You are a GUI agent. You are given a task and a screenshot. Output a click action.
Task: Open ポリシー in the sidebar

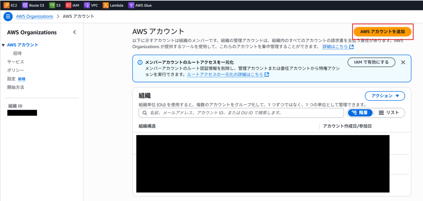(16, 70)
